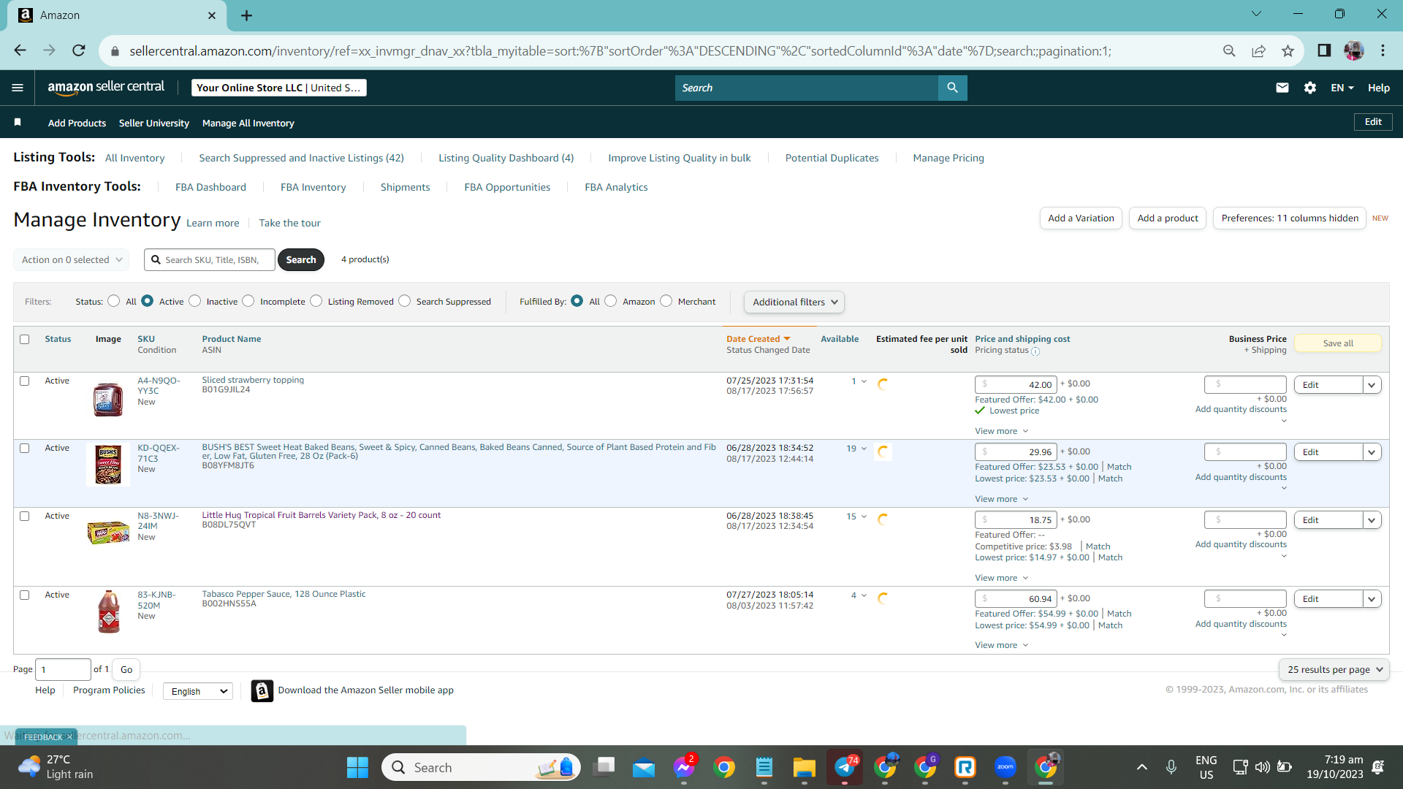Select the Inactive status radio button
This screenshot has height=789, width=1403.
[x=195, y=301]
